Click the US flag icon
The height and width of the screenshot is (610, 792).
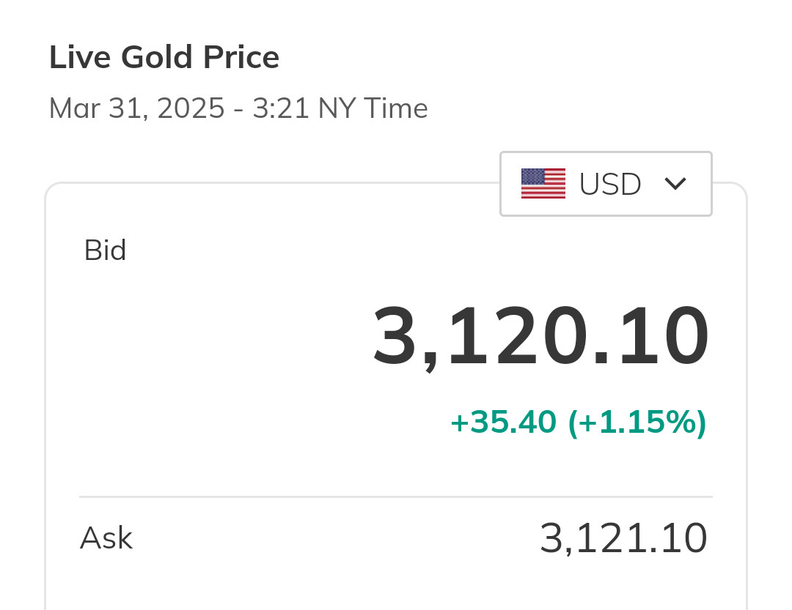pyautogui.click(x=543, y=184)
